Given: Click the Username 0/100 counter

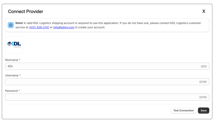Looking at the screenshot, I should click(203, 82).
